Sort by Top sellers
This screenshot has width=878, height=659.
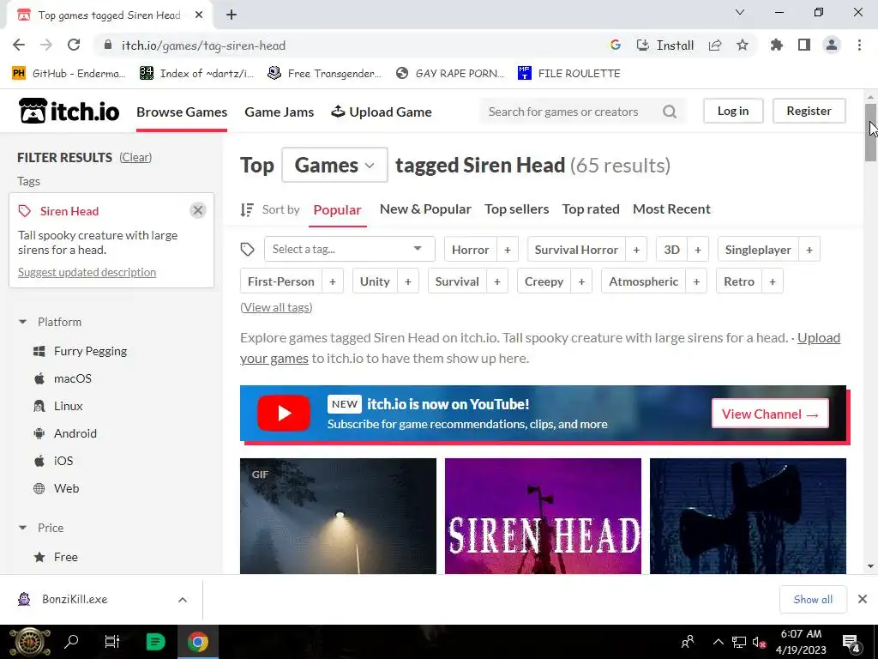click(516, 209)
